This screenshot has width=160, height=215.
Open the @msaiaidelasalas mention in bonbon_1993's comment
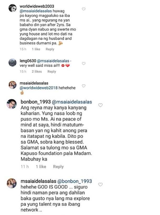(72, 102)
